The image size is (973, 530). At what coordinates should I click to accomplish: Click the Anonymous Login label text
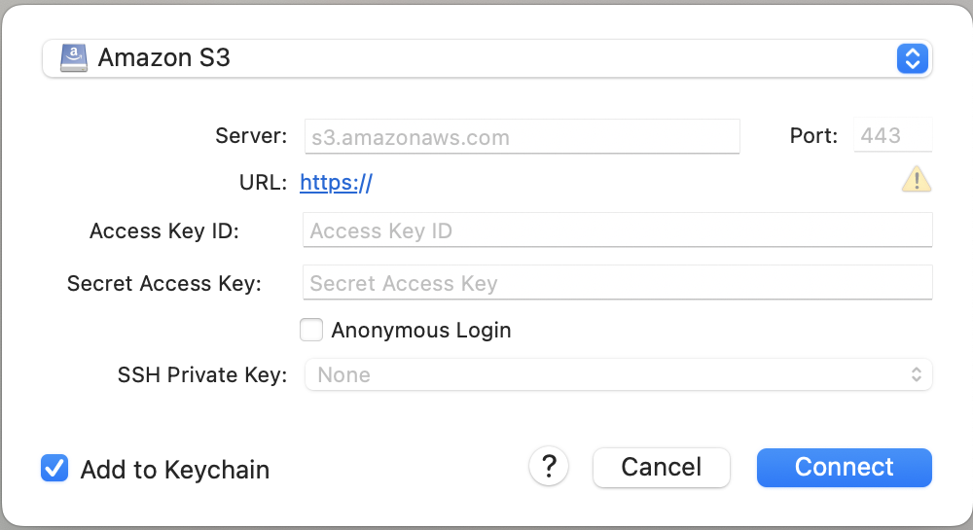tap(420, 330)
